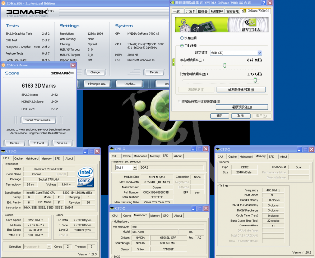Click the Intel Core 2 Duo logo
The width and height of the screenshot is (315, 258).
85,177
